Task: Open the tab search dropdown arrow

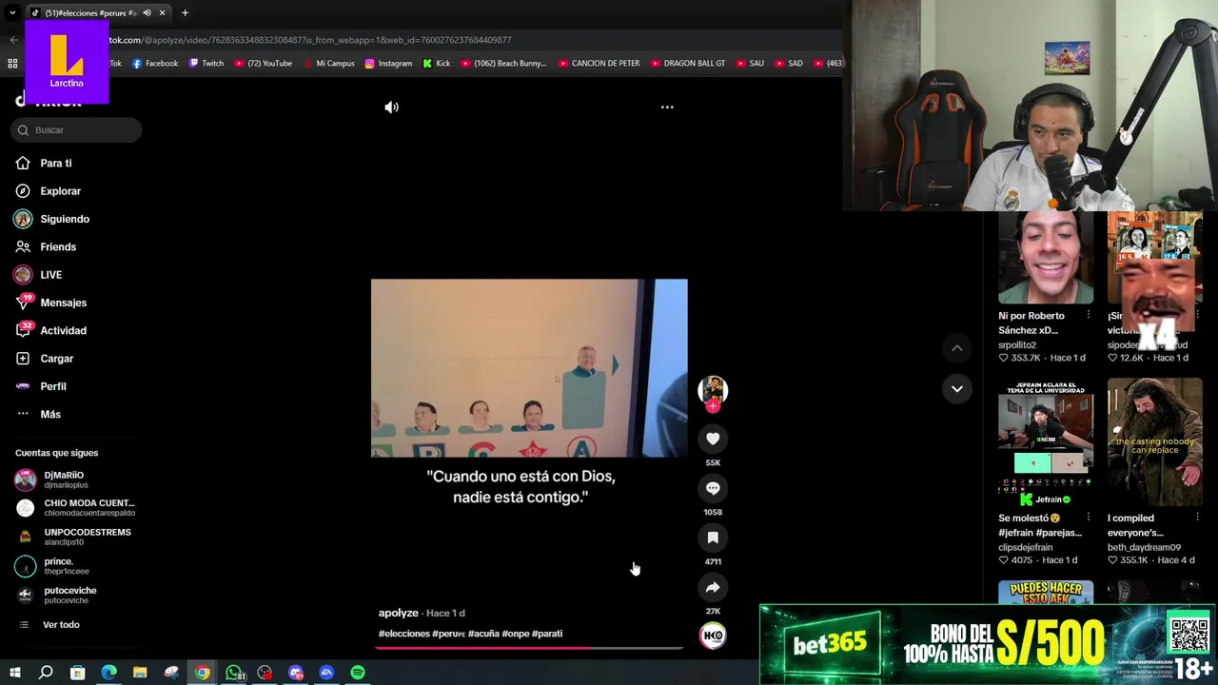Action: click(12, 13)
